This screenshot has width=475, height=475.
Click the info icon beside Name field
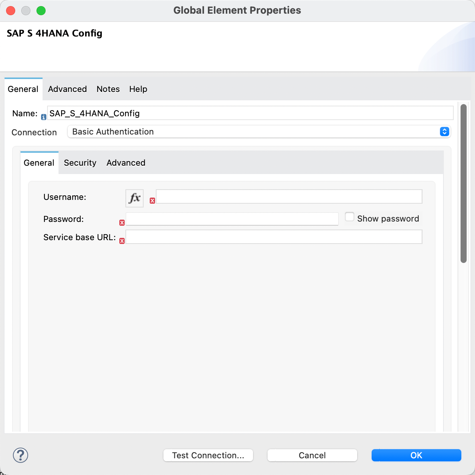click(x=44, y=117)
